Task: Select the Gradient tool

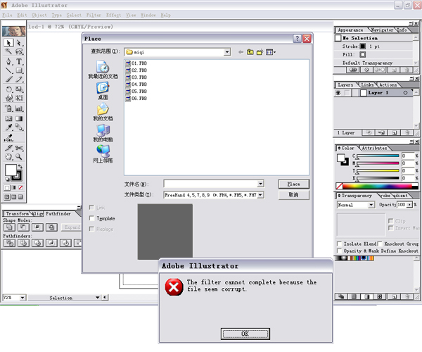Action: (x=19, y=118)
